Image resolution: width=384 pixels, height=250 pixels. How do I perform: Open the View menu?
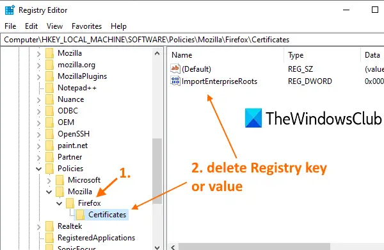point(54,26)
